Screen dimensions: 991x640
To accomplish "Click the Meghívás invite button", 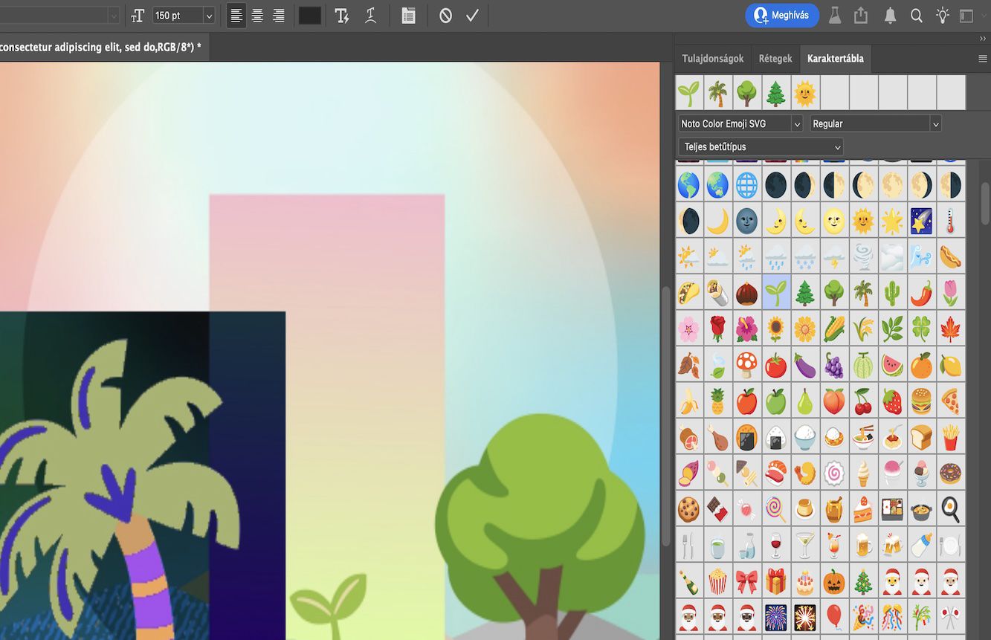I will click(x=782, y=16).
